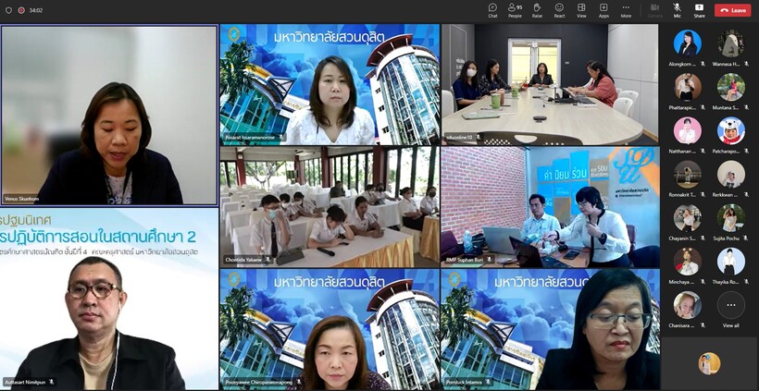This screenshot has width=759, height=391.
Task: Expand the More options menu
Action: 626,9
